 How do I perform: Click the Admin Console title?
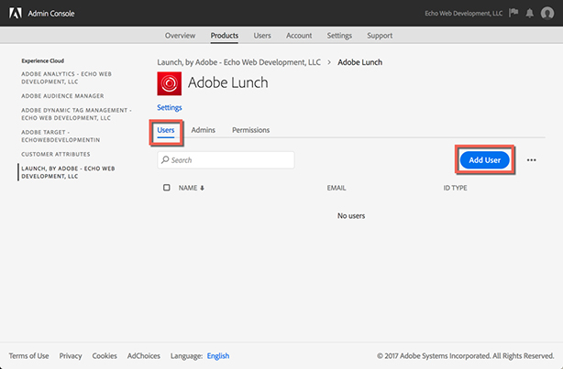pyautogui.click(x=51, y=13)
